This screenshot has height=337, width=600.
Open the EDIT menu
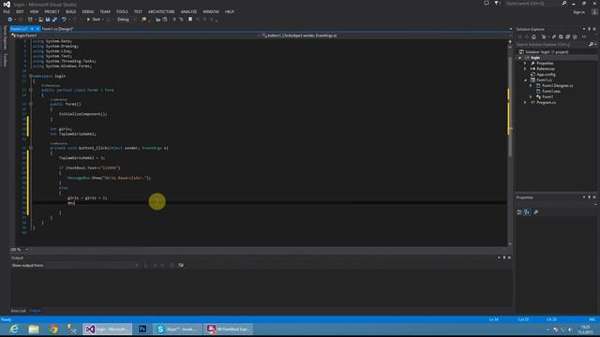pos(20,12)
